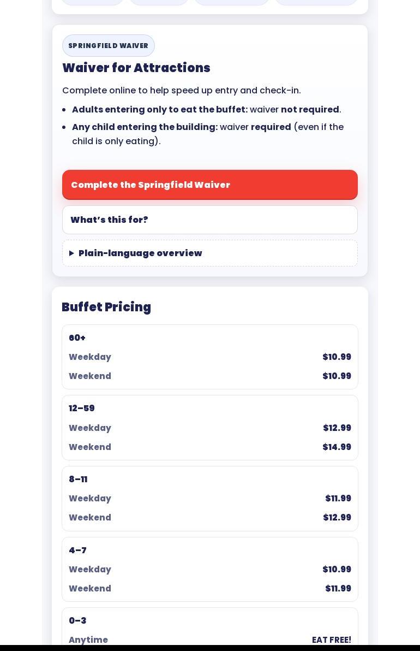Click the 4–7 weekend $11.99 price
The width and height of the screenshot is (420, 651).
click(x=338, y=588)
